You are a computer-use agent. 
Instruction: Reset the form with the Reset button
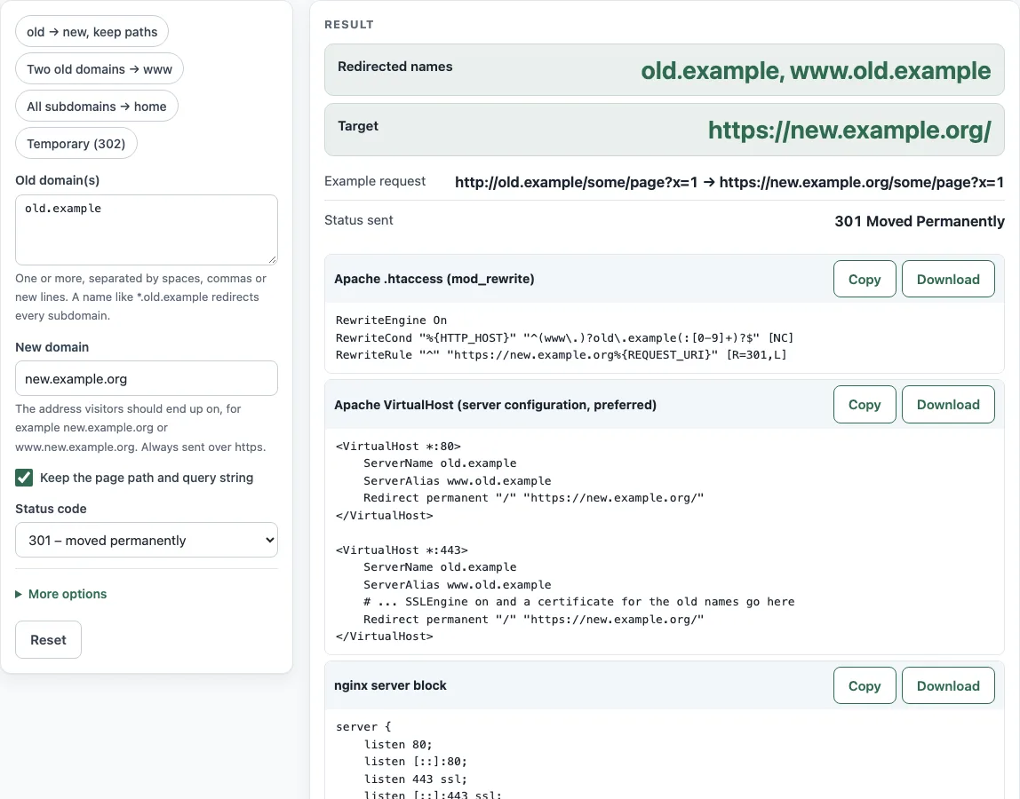point(48,640)
